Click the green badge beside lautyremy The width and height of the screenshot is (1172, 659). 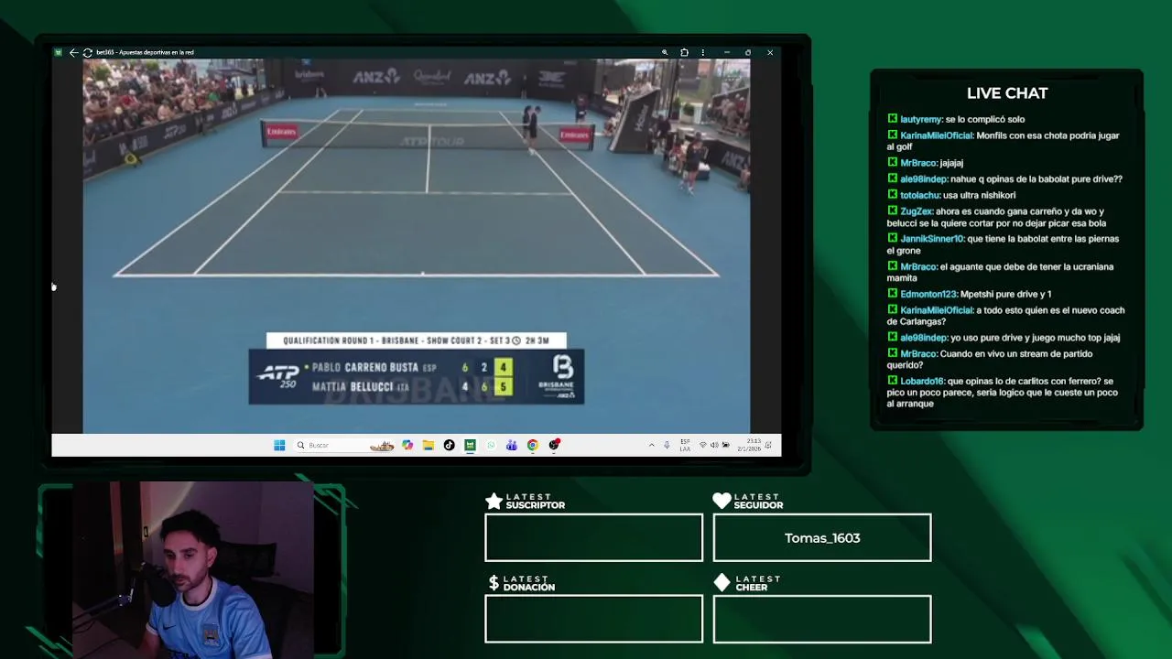click(x=893, y=119)
